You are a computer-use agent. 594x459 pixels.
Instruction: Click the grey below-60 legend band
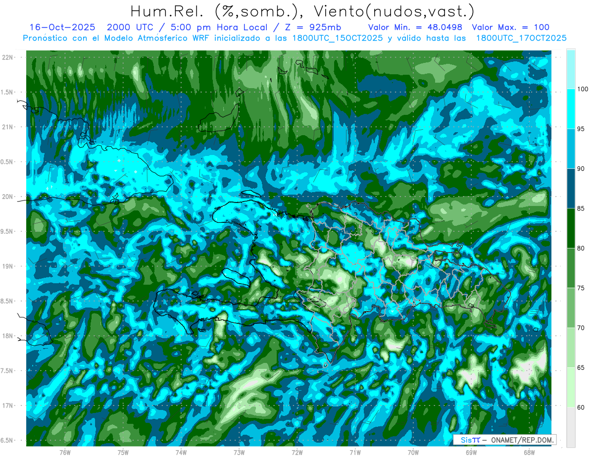(571, 427)
